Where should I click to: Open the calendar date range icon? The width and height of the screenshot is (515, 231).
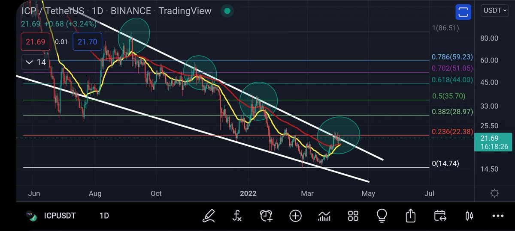[x=440, y=215]
